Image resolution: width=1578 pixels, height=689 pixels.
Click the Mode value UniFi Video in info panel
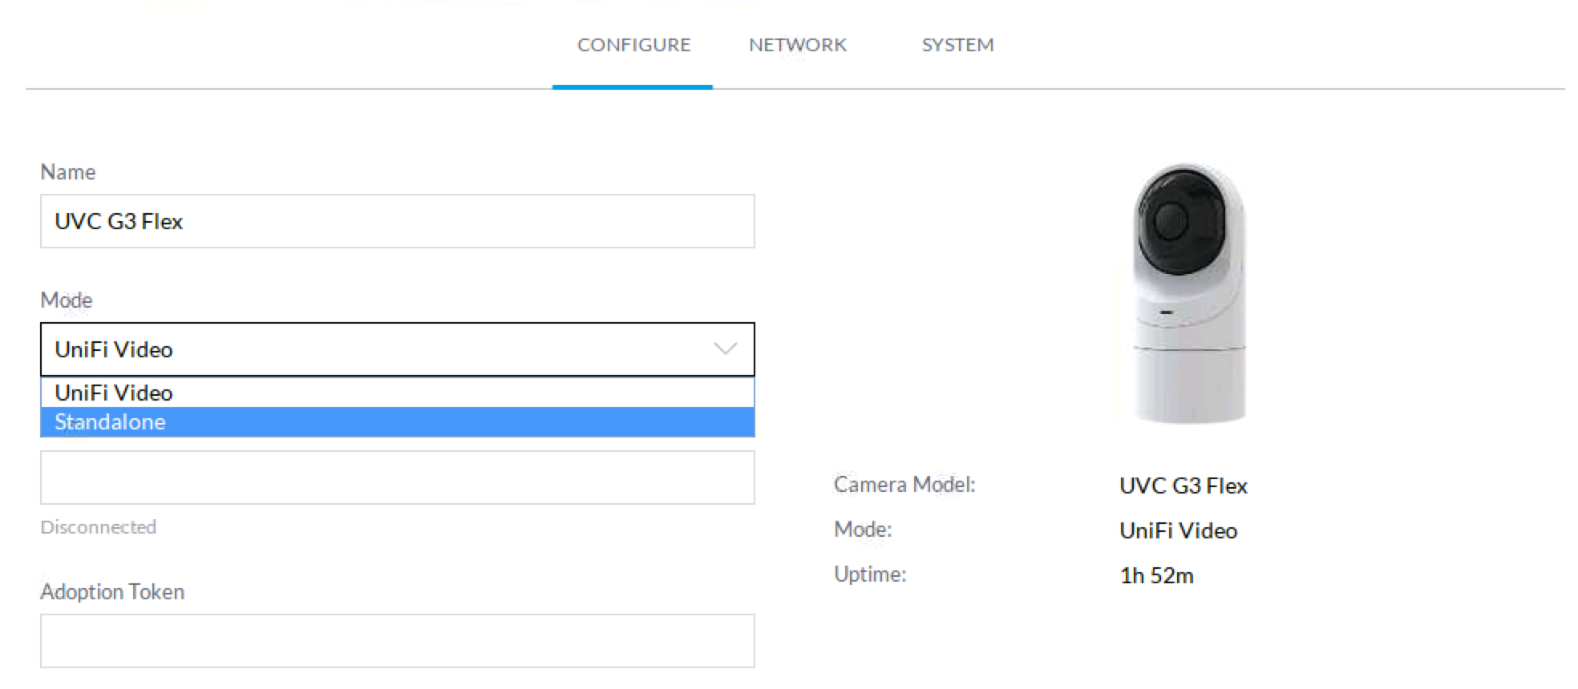[1178, 530]
